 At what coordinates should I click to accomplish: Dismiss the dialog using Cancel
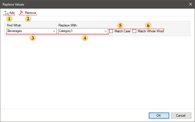click(x=181, y=115)
